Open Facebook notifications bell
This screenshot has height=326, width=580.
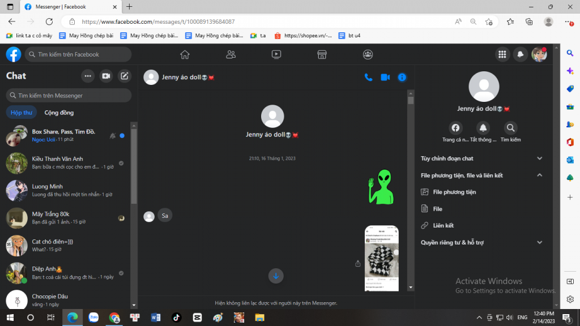[x=520, y=54]
